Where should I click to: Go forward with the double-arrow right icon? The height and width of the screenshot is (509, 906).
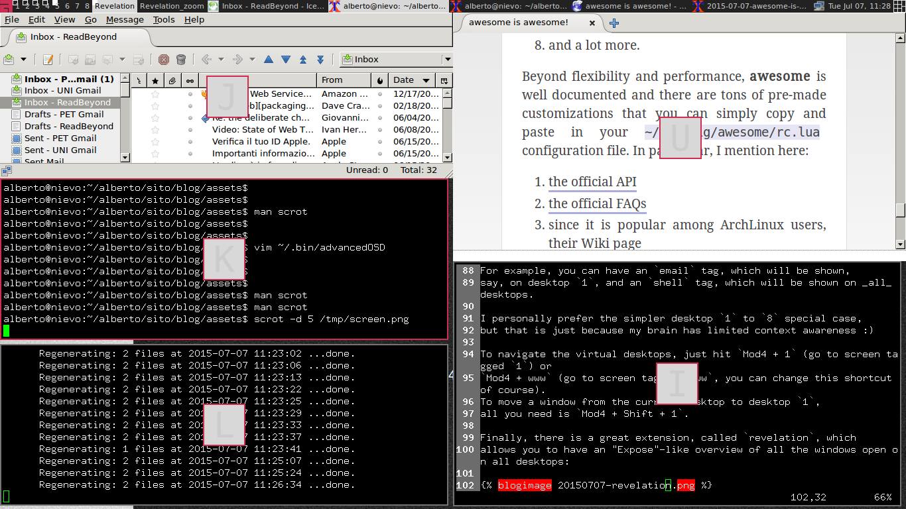[x=237, y=60]
